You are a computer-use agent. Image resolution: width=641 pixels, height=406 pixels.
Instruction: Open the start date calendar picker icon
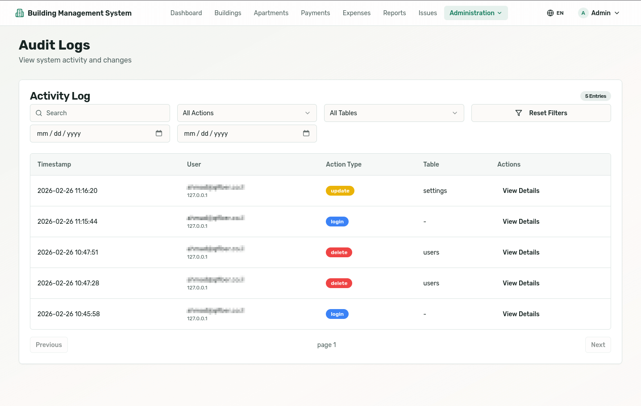(159, 133)
